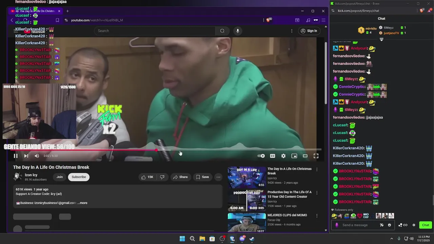Screen dimensions: 434x244
Task: Open Windows Start menu
Action: point(182,239)
